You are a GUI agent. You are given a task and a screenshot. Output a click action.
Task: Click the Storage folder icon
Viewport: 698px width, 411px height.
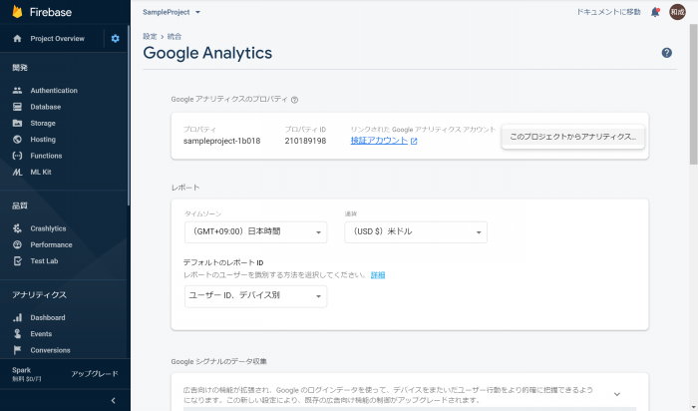[17, 123]
